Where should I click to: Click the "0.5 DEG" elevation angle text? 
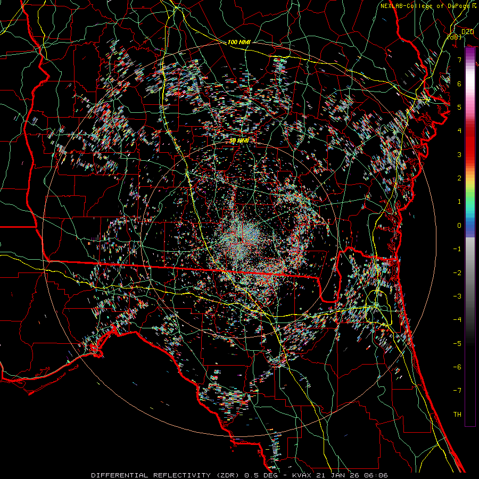pos(261,475)
